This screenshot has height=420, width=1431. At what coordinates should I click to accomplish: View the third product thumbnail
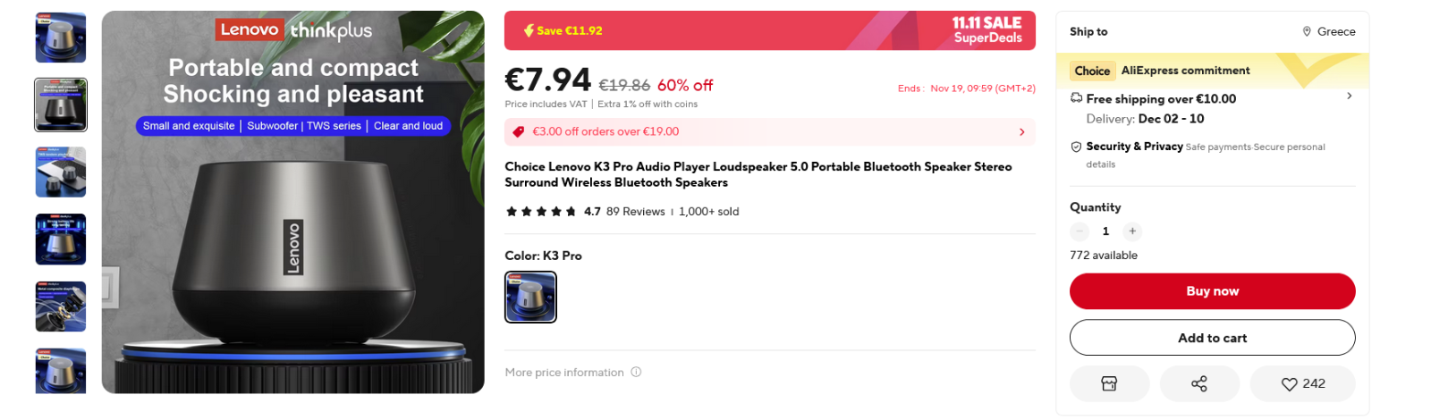(61, 172)
